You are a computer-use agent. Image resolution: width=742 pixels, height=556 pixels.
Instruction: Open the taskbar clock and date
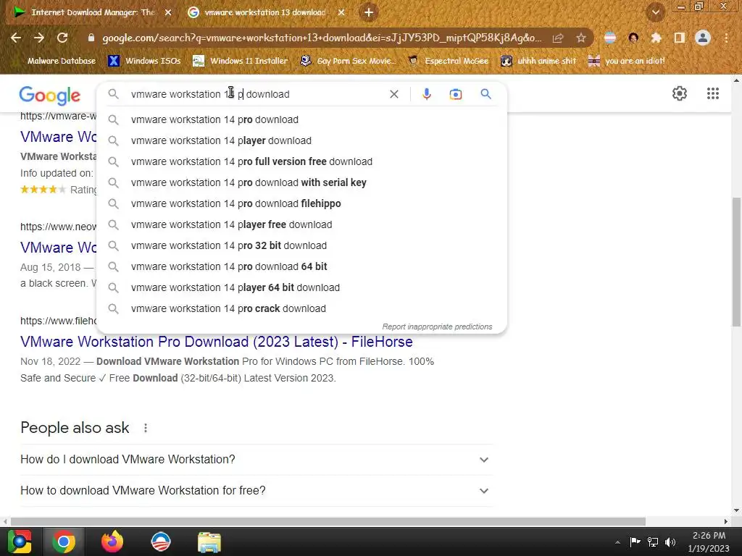click(709, 542)
